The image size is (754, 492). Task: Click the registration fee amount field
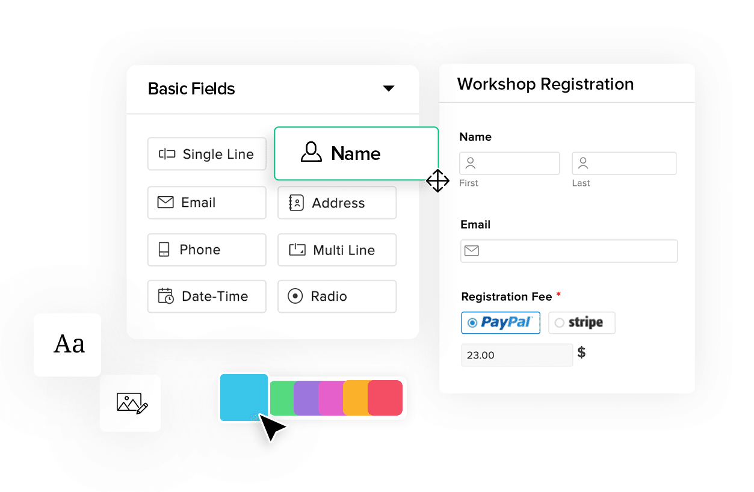coord(516,355)
